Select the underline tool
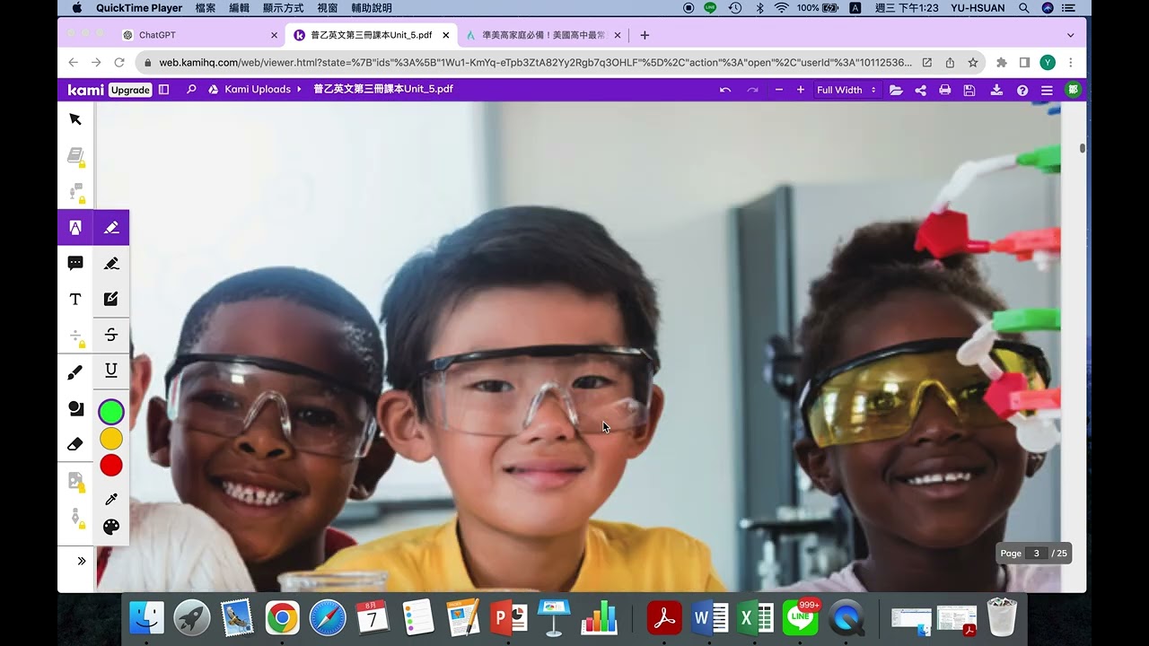The height and width of the screenshot is (646, 1149). click(111, 370)
